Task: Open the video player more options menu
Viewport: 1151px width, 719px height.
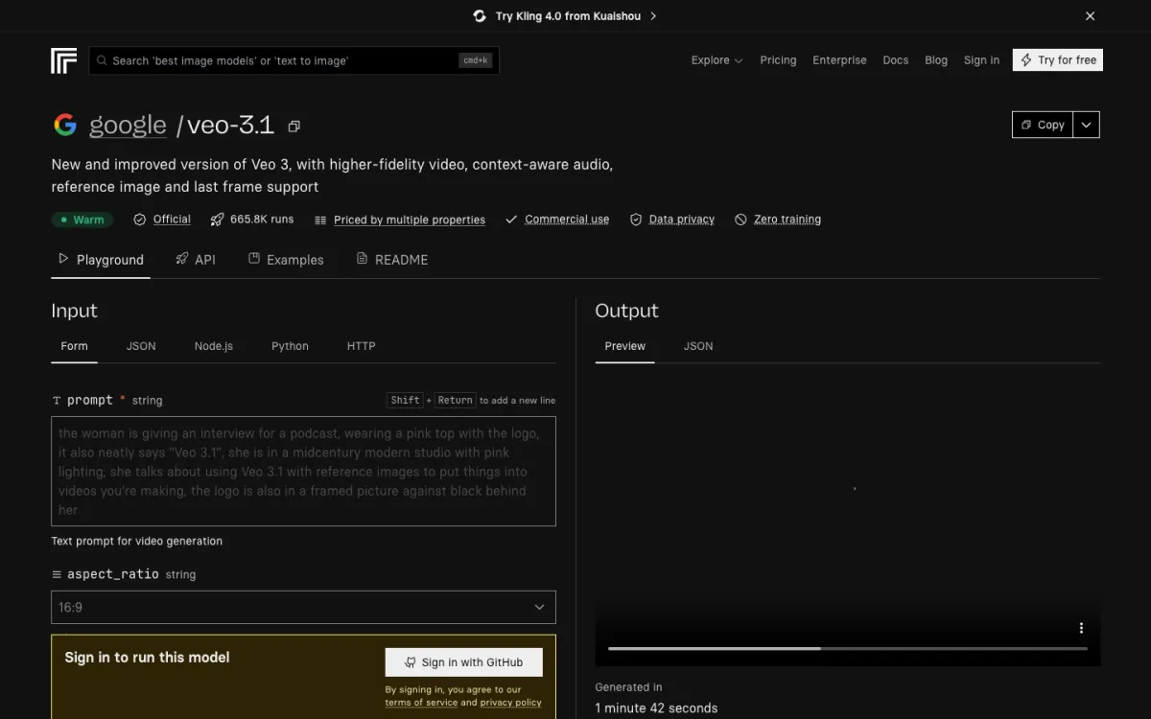Action: [1081, 628]
